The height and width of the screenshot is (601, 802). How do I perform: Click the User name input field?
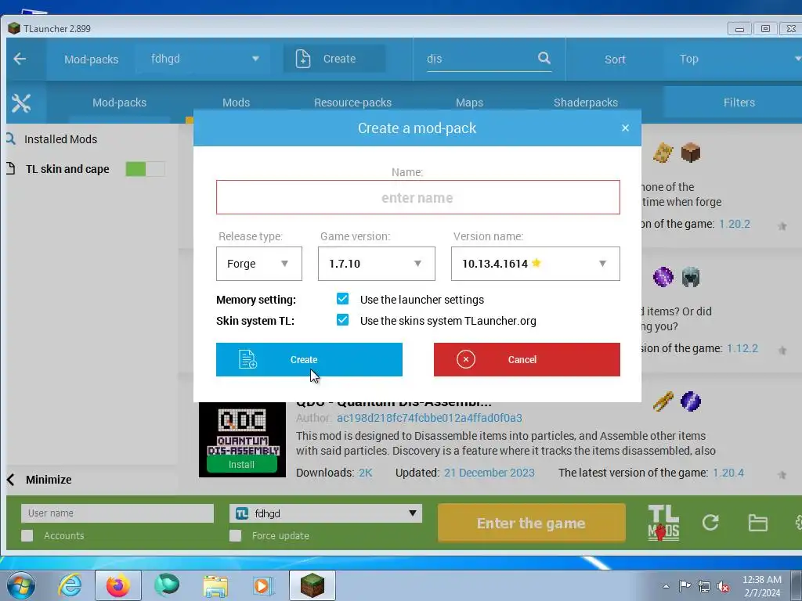(117, 513)
